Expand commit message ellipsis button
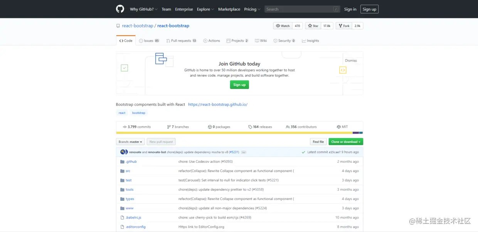 244,152
